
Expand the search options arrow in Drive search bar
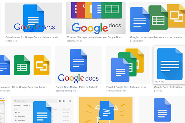(x=54, y=101)
